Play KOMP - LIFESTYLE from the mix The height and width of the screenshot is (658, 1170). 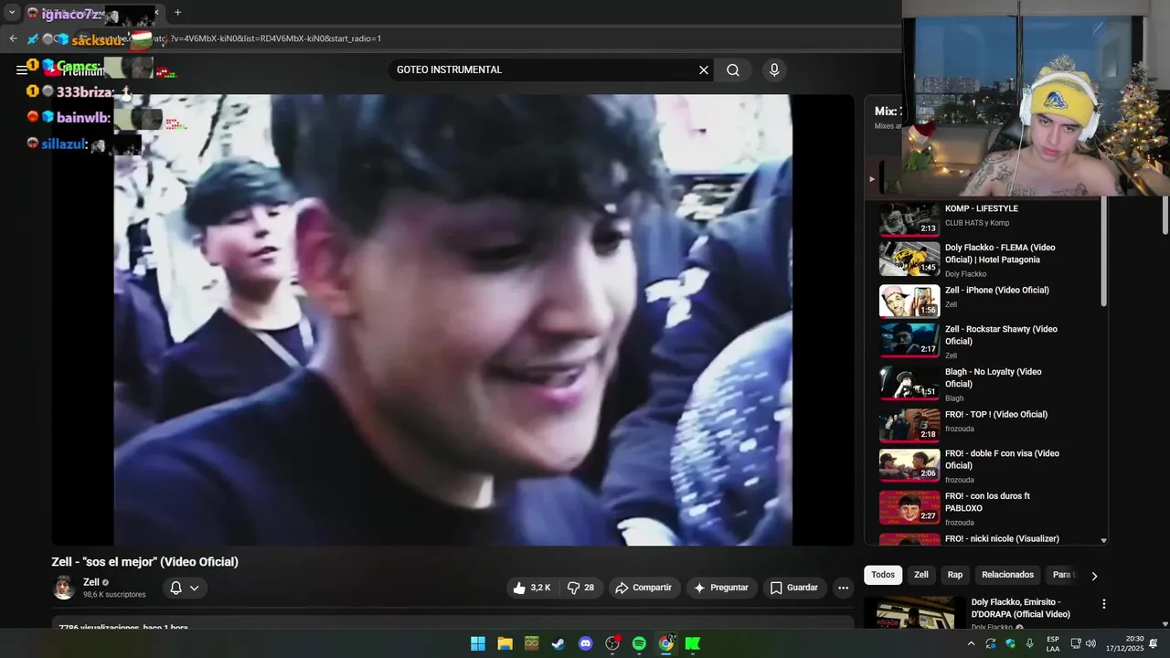(x=982, y=208)
